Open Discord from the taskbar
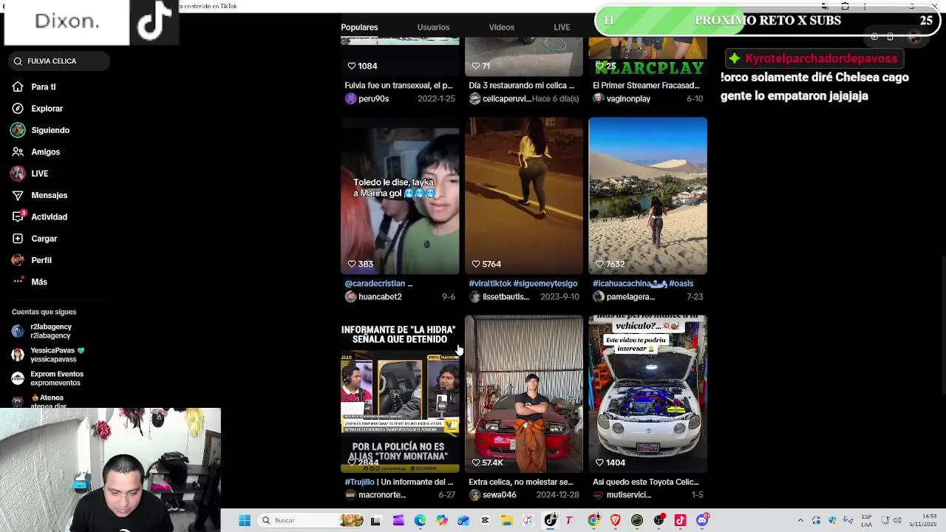The height and width of the screenshot is (532, 946). [702, 520]
